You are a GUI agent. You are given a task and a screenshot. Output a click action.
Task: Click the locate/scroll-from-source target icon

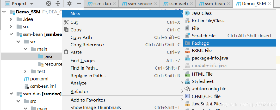click(x=48, y=4)
